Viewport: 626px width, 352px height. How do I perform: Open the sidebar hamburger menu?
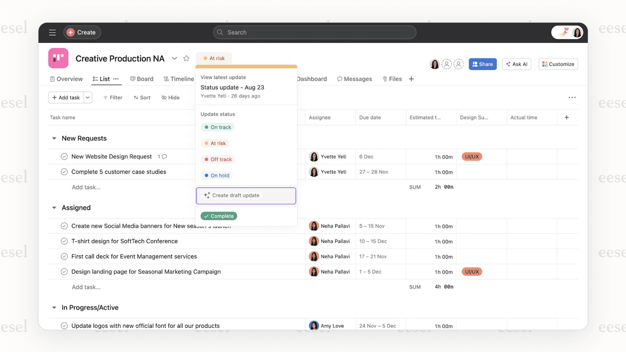point(52,32)
